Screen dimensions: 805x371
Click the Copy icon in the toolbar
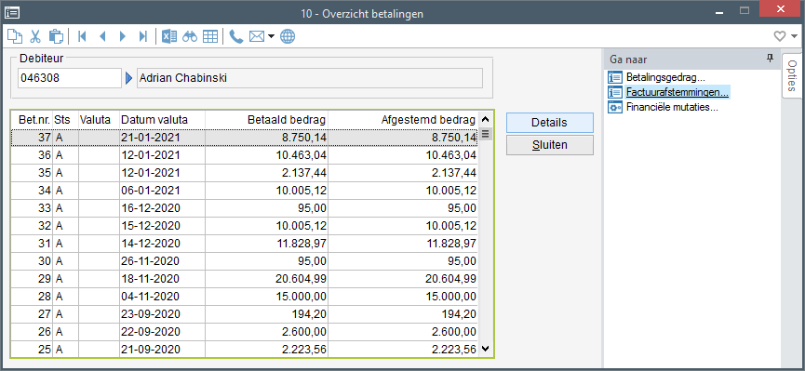15,36
